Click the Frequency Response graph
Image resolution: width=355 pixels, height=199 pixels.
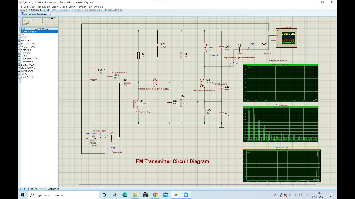click(x=280, y=83)
